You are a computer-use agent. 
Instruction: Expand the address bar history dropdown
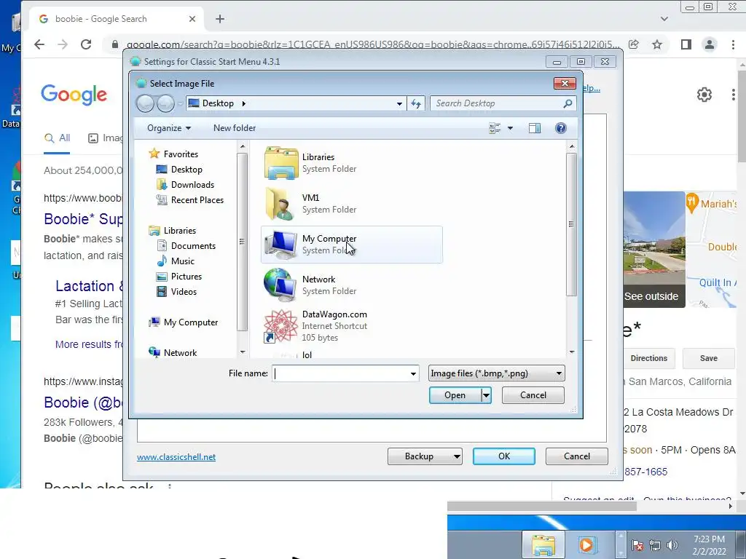(x=399, y=103)
